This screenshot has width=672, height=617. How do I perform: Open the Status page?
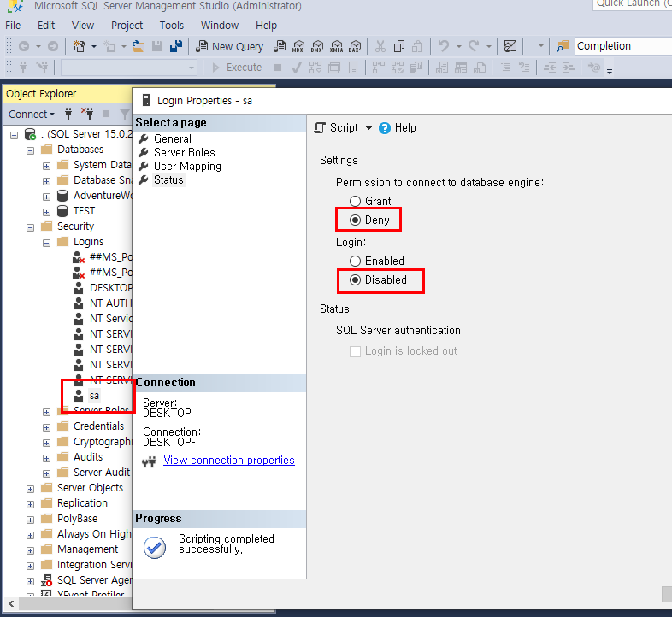click(x=168, y=180)
